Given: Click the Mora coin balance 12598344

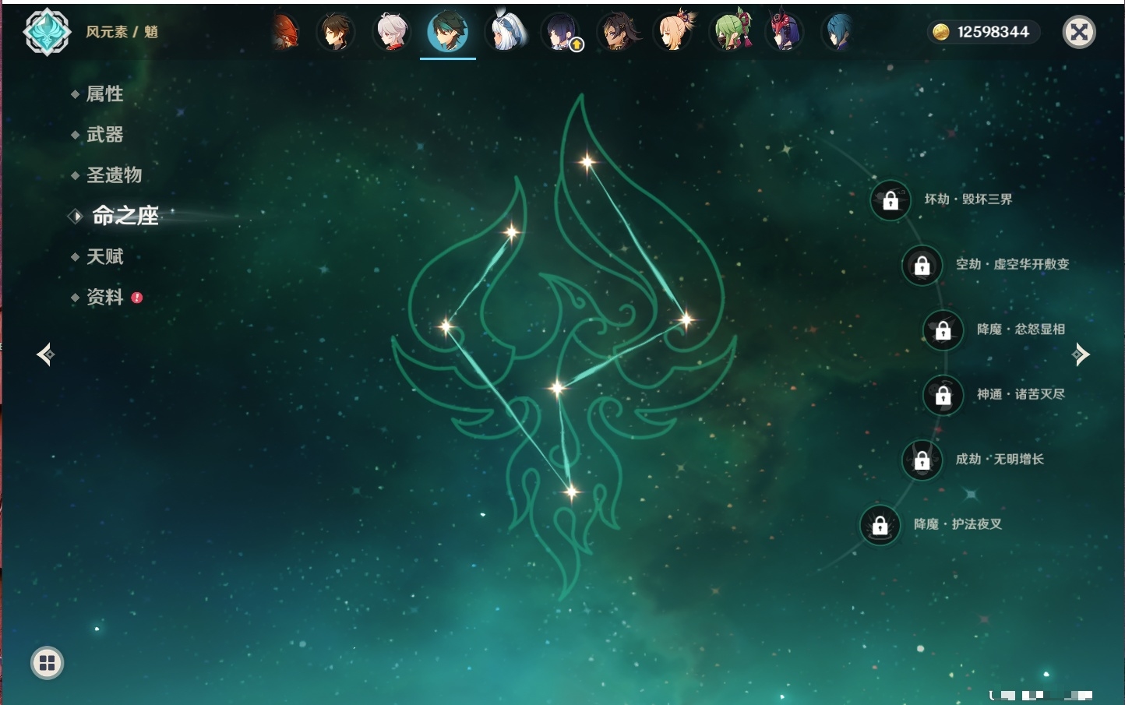Looking at the screenshot, I should tap(984, 32).
